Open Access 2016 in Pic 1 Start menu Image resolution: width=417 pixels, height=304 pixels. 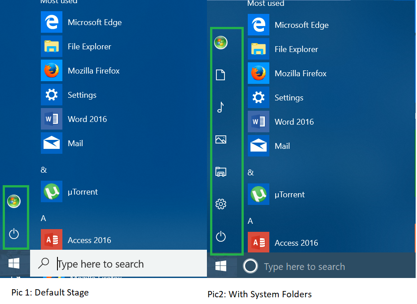tap(76, 240)
